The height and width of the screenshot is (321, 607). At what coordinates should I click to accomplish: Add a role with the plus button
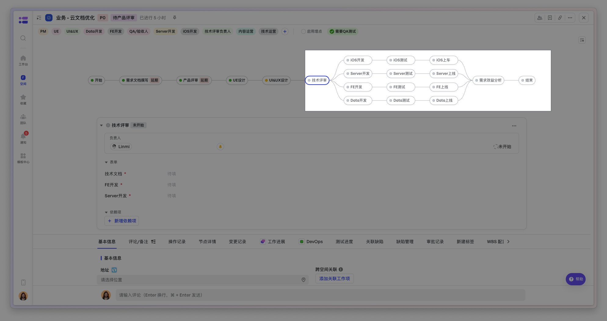pos(285,31)
